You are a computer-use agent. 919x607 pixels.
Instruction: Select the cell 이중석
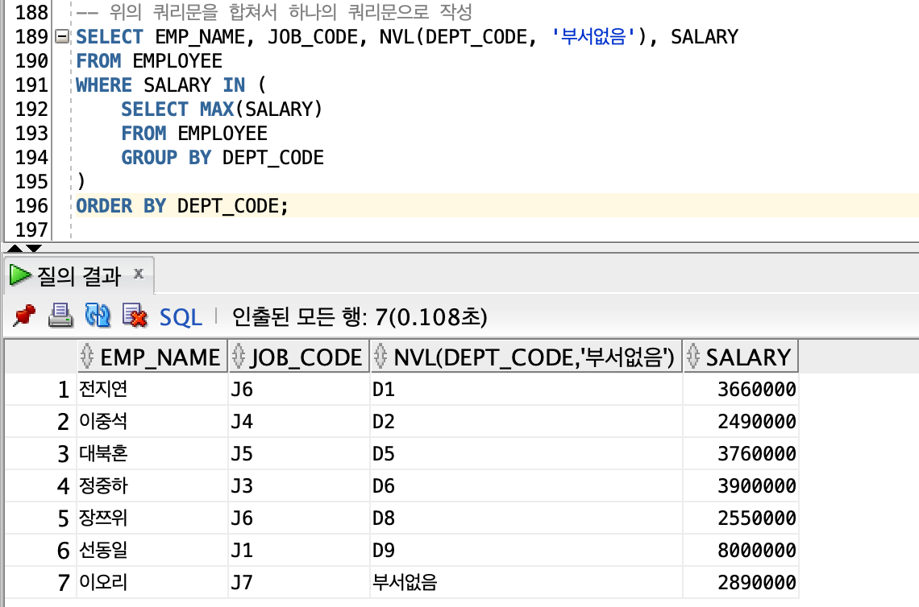152,421
